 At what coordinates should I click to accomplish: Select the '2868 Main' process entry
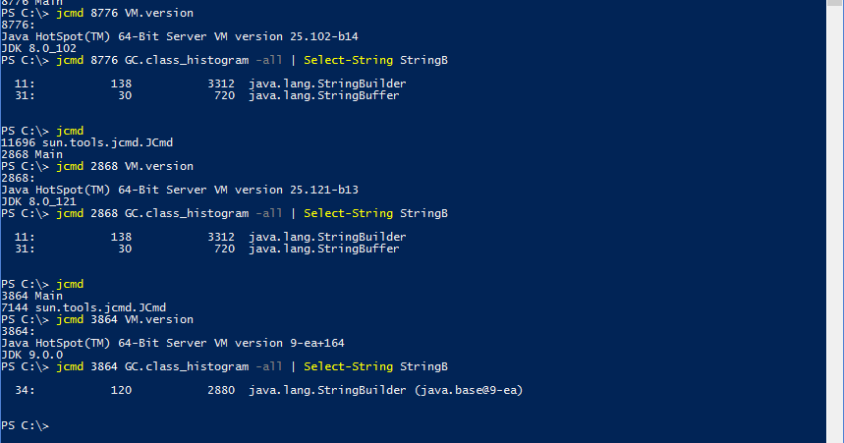coord(31,154)
